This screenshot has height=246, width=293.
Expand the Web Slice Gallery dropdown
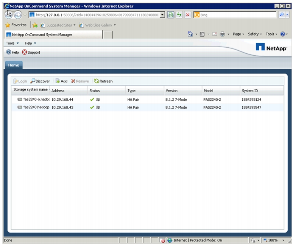point(115,25)
